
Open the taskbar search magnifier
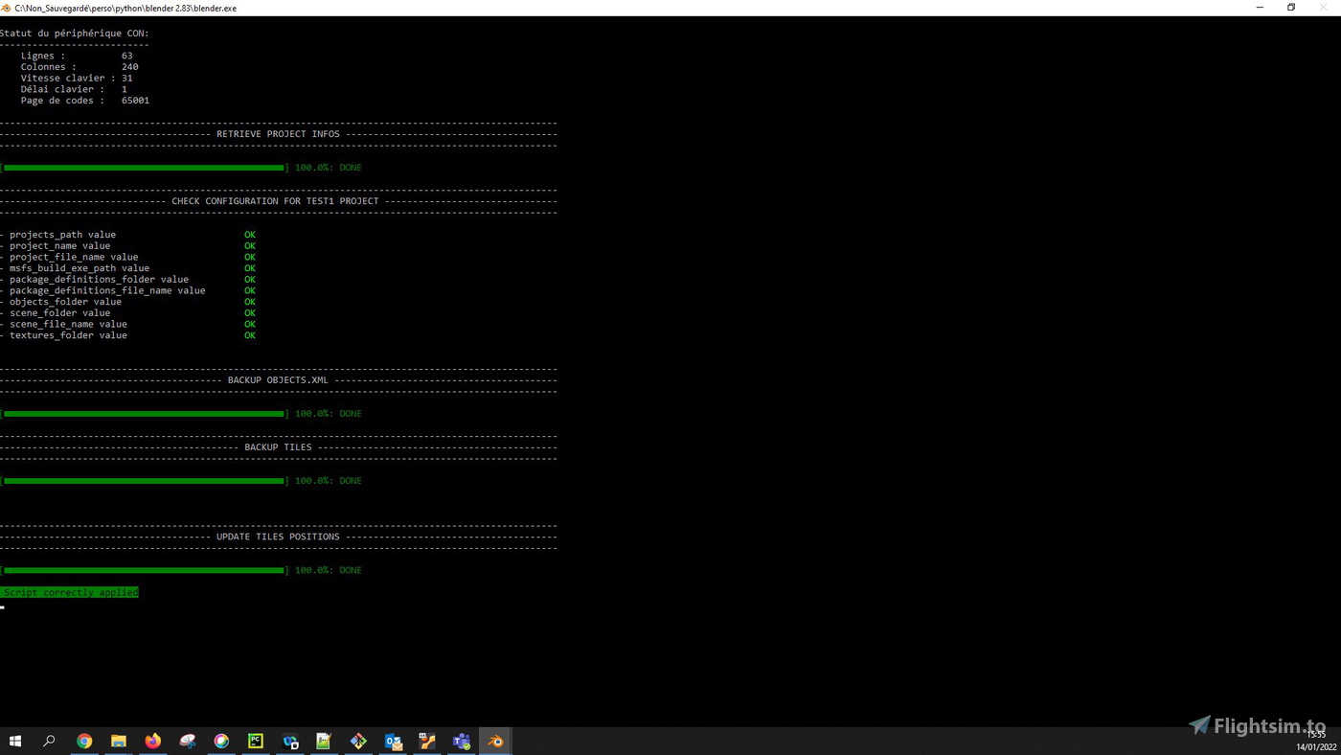click(x=50, y=741)
